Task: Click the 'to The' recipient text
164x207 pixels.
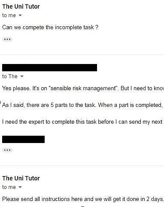Action: pyautogui.click(x=10, y=76)
